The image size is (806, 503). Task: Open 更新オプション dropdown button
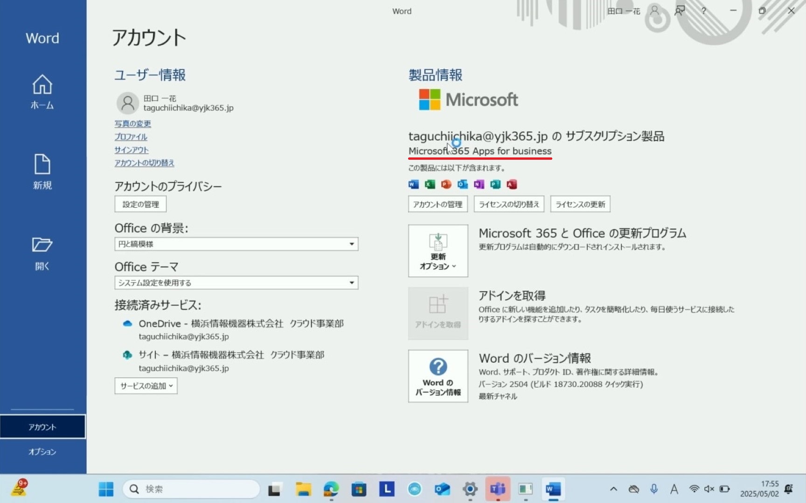tap(438, 251)
